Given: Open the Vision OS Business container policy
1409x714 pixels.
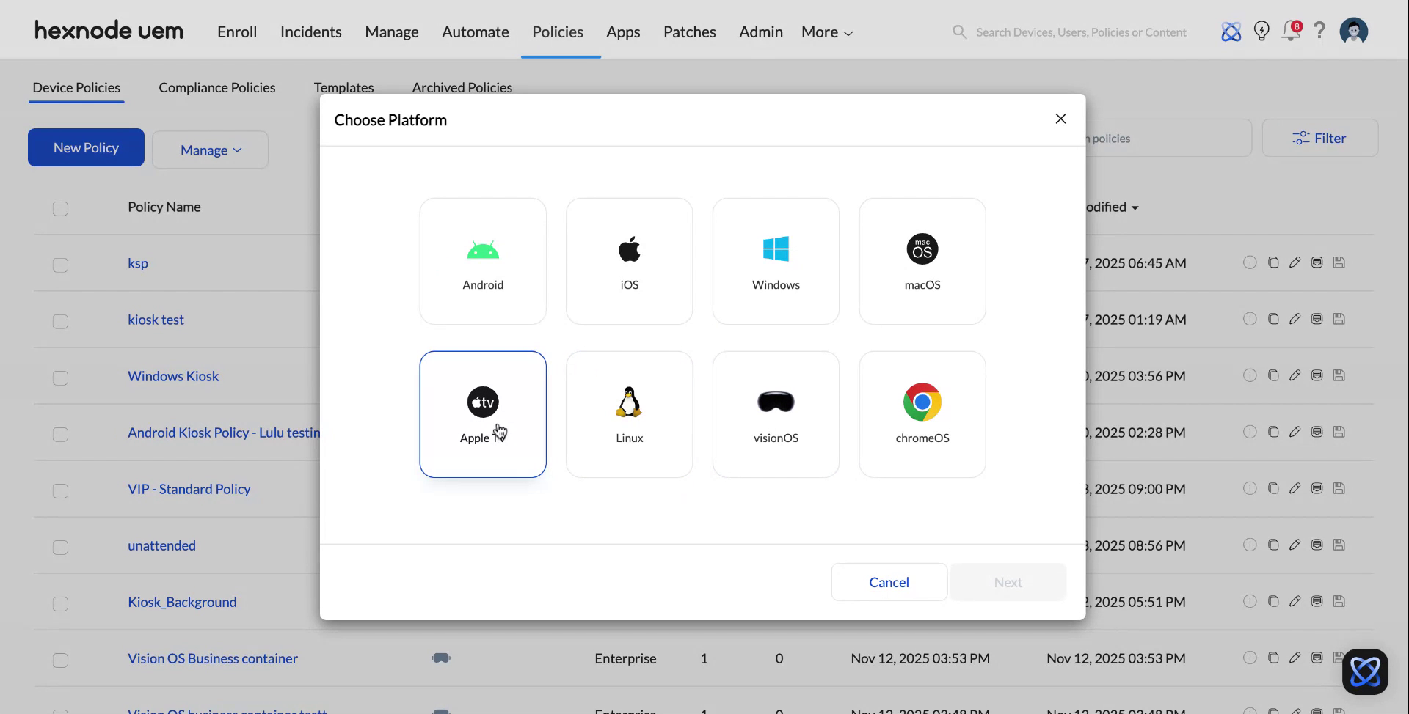Looking at the screenshot, I should click(212, 658).
